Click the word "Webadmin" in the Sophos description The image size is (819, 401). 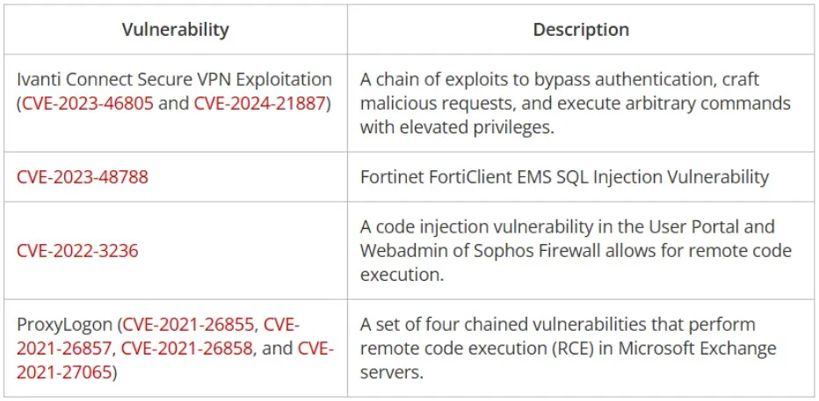click(403, 250)
